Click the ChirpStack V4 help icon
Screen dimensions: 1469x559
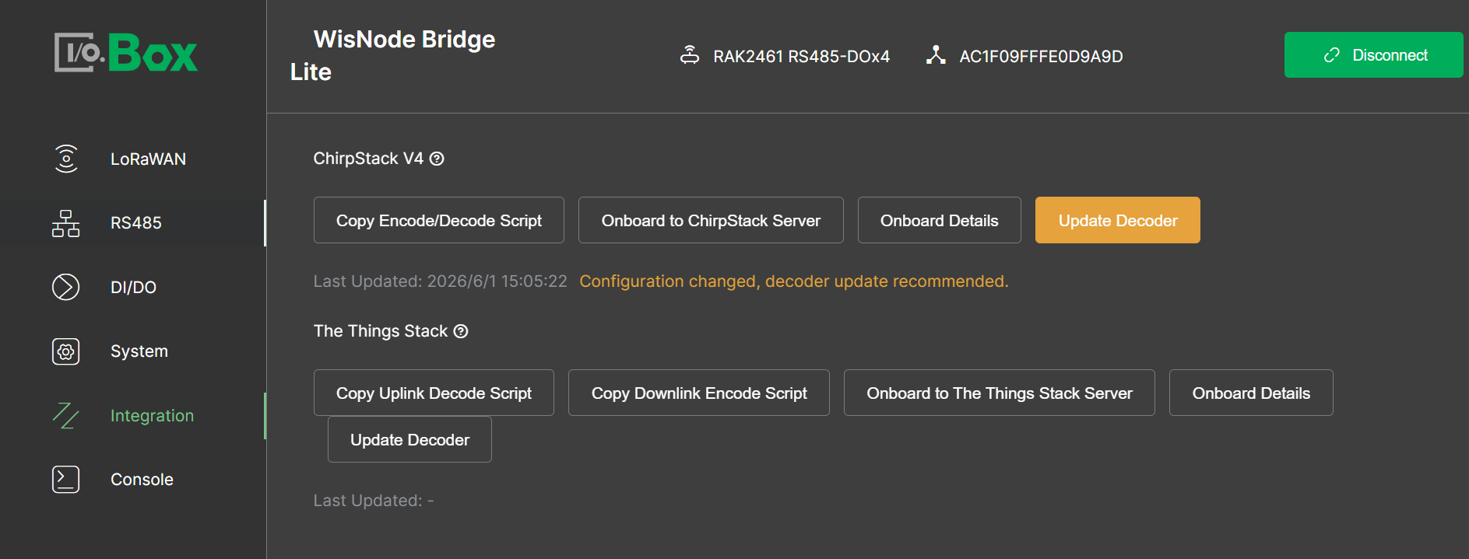tap(438, 159)
